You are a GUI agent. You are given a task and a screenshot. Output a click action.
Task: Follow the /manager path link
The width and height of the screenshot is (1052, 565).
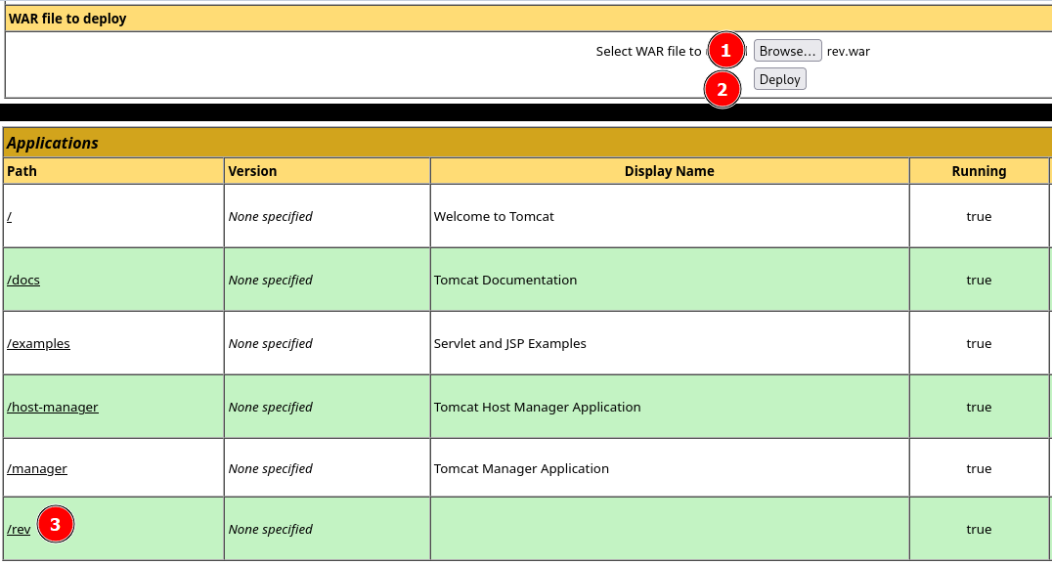[37, 468]
